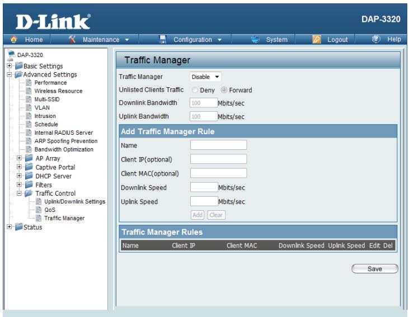Click the Traffic Control folder icon

tap(29, 193)
